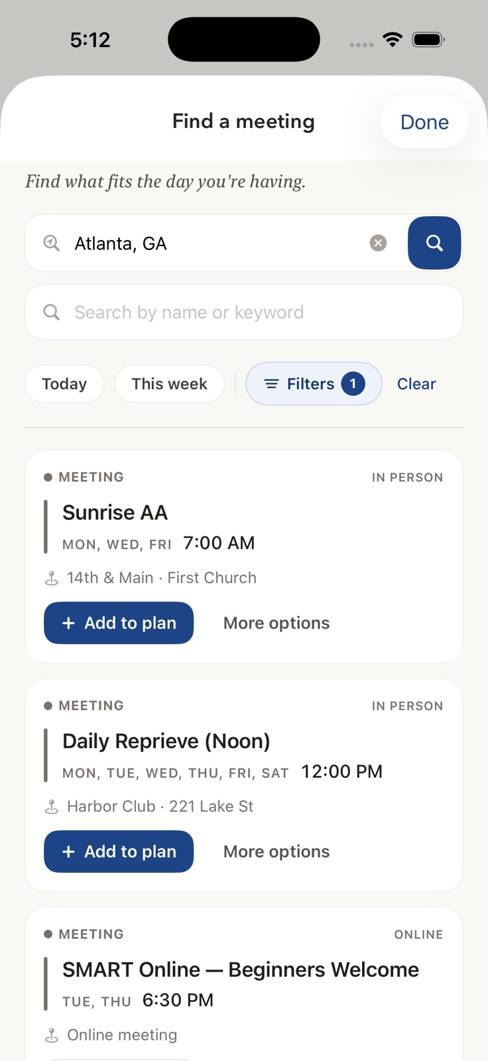This screenshot has width=488, height=1061.
Task: Tap the blue search magnifier button
Action: pos(434,243)
